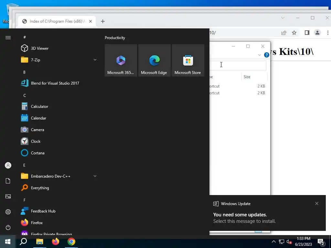Open the taskbar clock showing 1:33 PM

tap(304, 242)
